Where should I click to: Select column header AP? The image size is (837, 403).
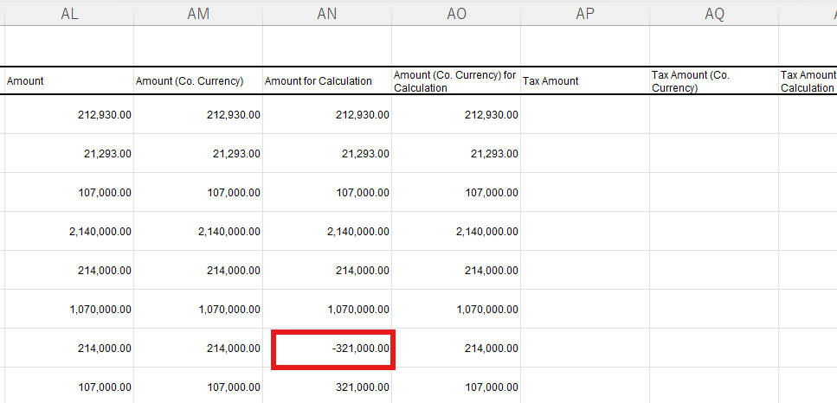click(585, 14)
